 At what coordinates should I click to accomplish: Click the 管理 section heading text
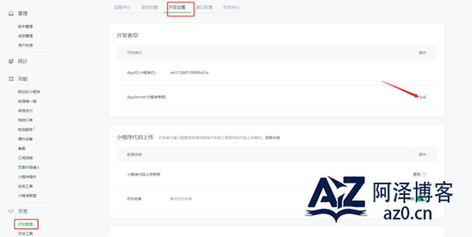pos(23,13)
